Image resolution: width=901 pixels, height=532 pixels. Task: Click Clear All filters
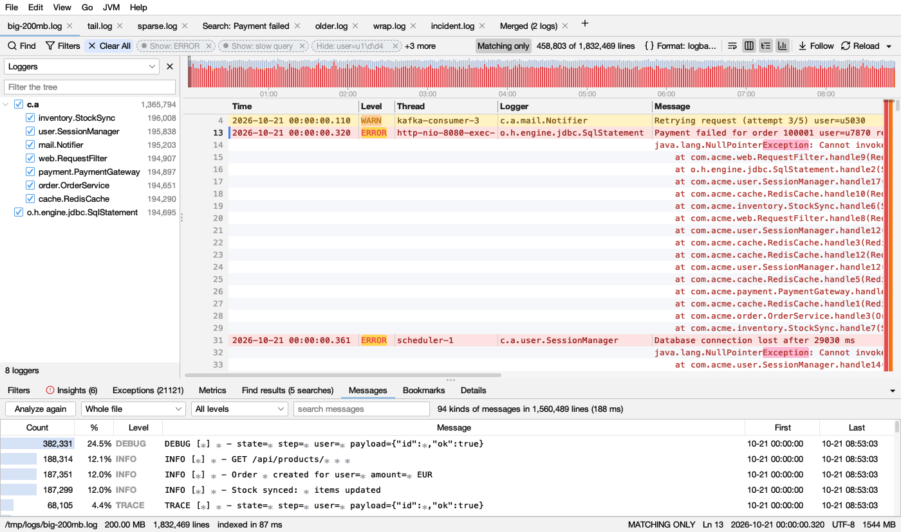coord(109,46)
